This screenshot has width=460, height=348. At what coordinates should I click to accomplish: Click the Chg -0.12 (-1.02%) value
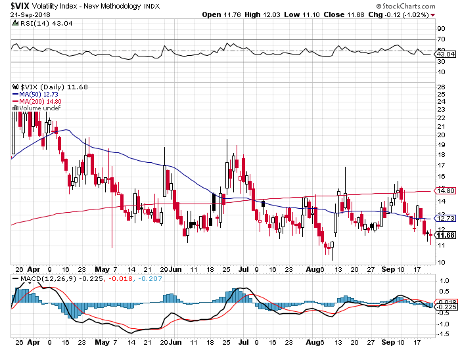pyautogui.click(x=399, y=14)
